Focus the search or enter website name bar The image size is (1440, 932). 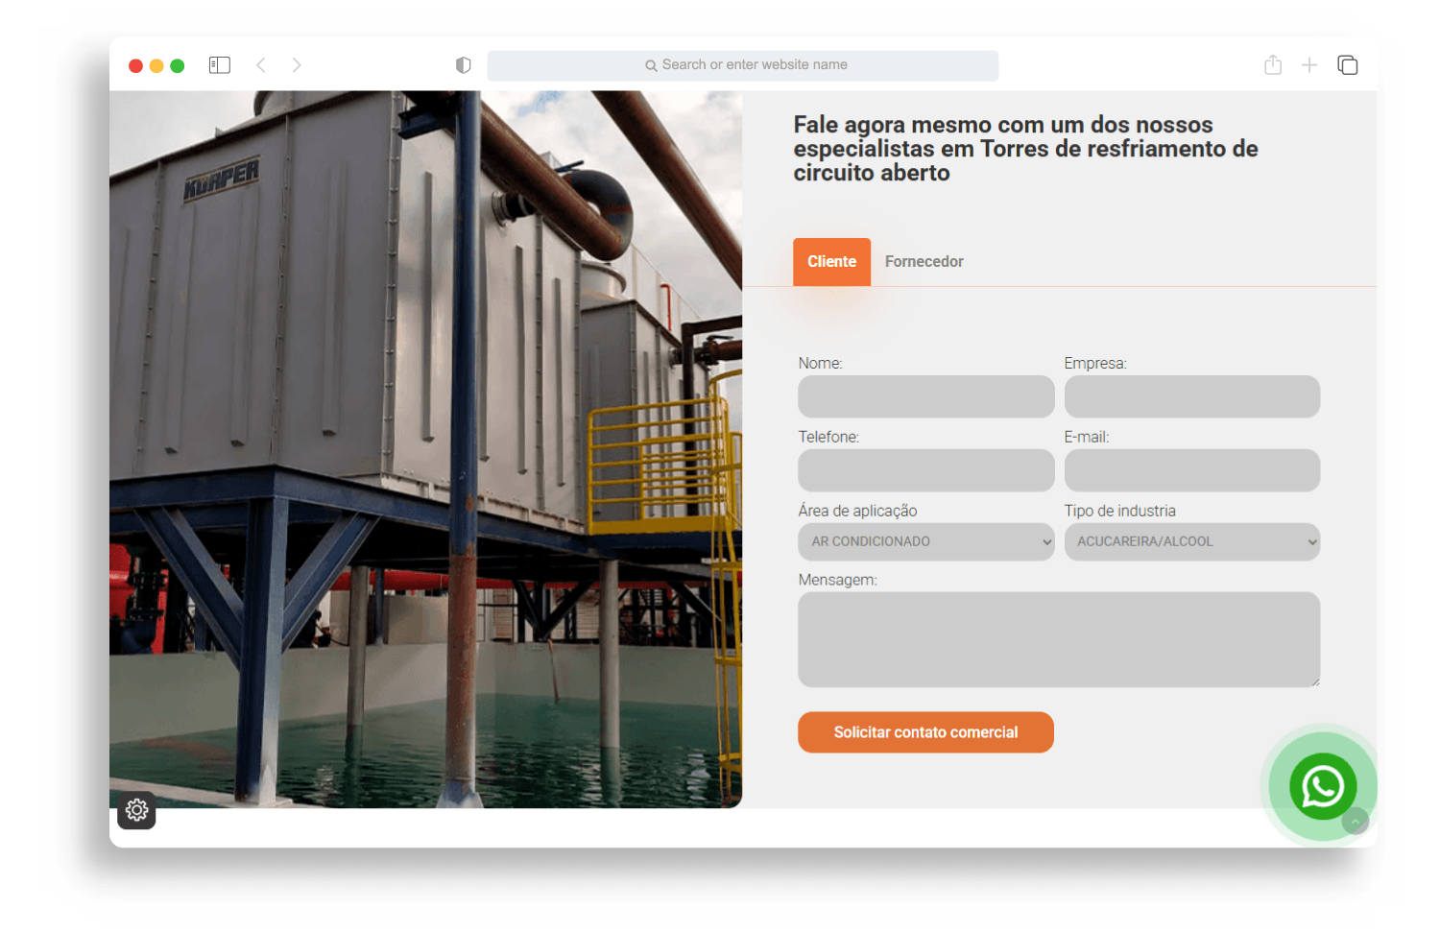point(743,65)
